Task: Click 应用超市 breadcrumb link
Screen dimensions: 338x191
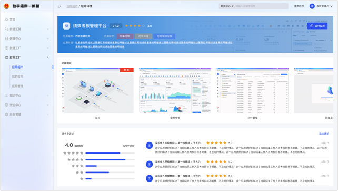Action: coord(72,6)
